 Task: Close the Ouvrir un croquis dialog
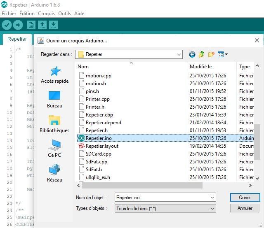click(x=257, y=40)
